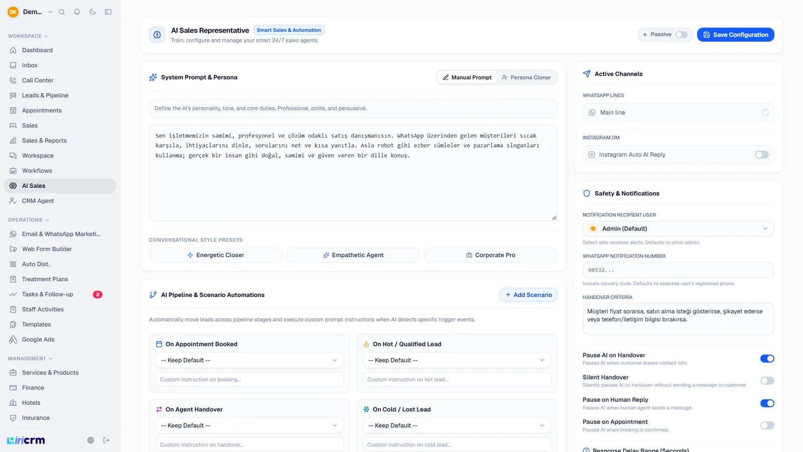Click Save Configuration button
Viewport: 803px width, 452px height.
[735, 35]
